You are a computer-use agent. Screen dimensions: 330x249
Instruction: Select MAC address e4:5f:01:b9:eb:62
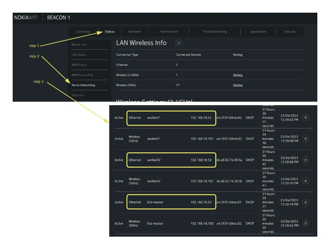click(229, 118)
